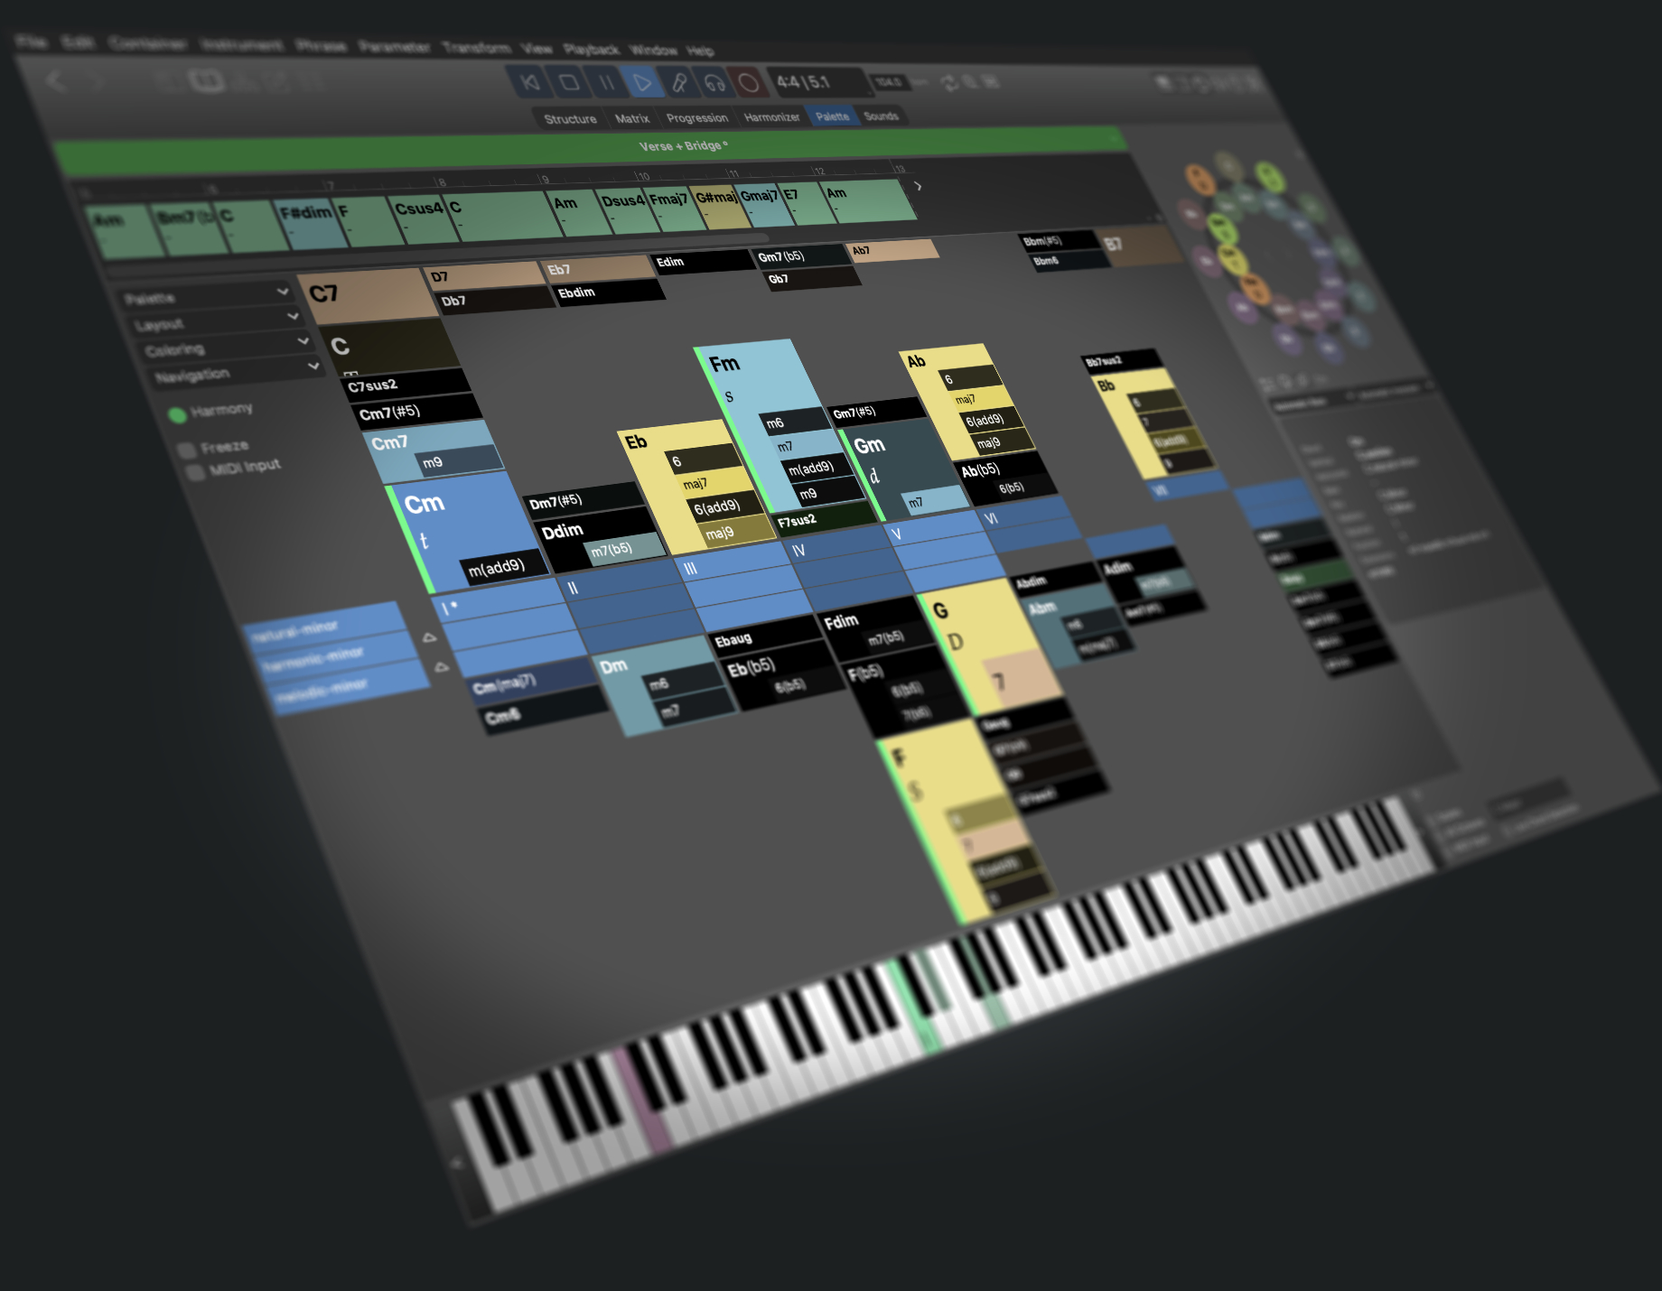Viewport: 1662px width, 1291px height.
Task: Click the highlighted library icon in left toolbar
Action: [x=206, y=81]
